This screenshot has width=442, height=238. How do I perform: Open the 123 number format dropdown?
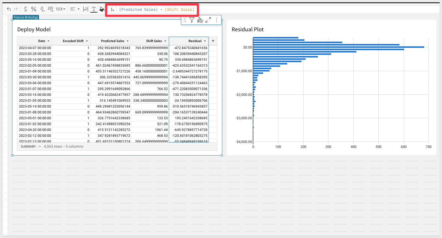[x=60, y=9]
